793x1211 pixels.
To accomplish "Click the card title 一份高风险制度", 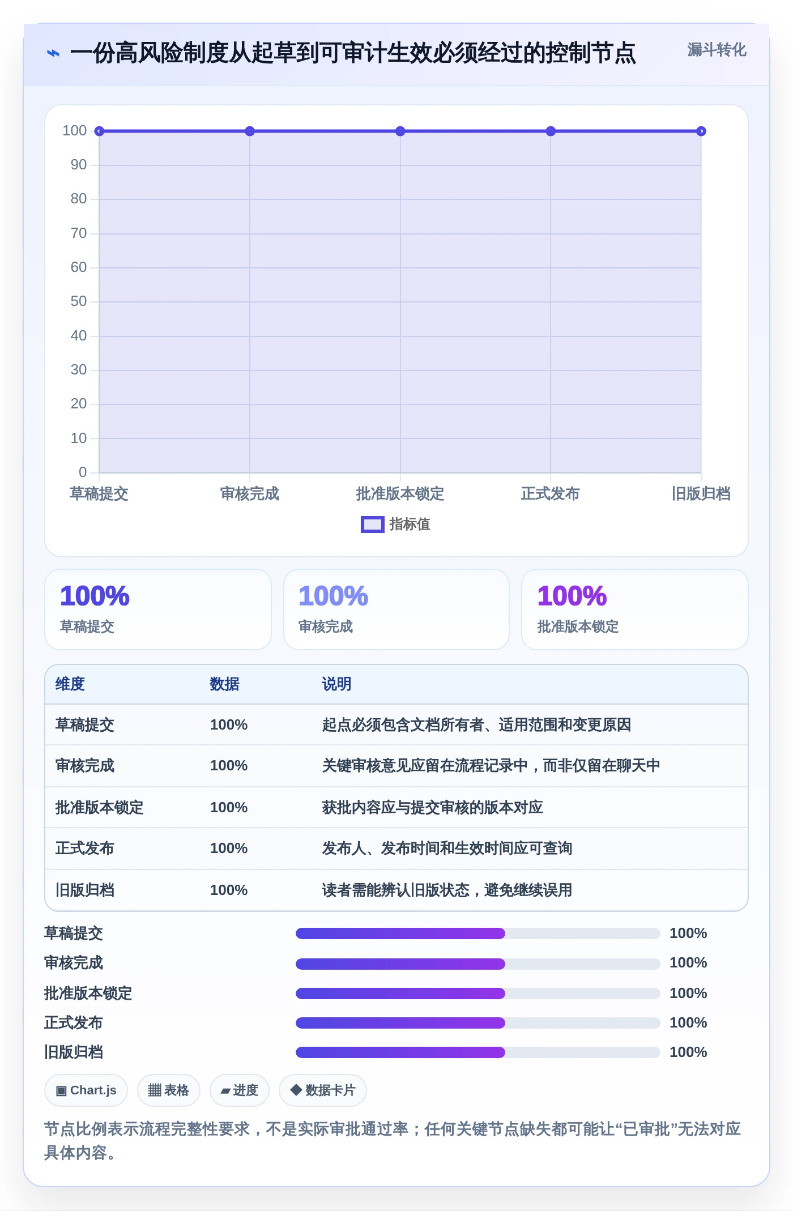I will (x=353, y=53).
